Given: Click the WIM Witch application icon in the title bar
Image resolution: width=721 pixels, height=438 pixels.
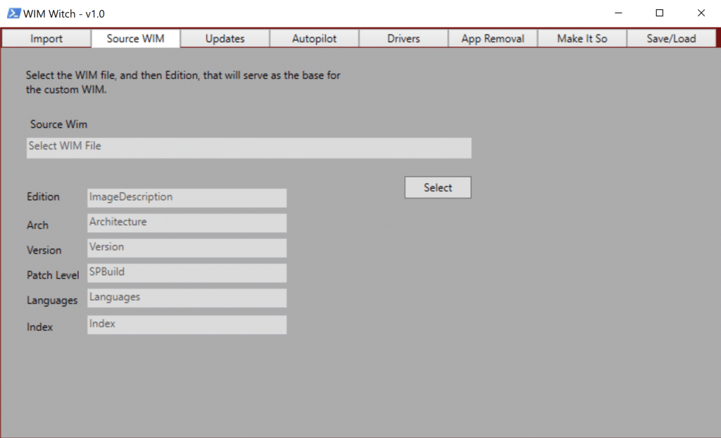Looking at the screenshot, I should pyautogui.click(x=13, y=13).
